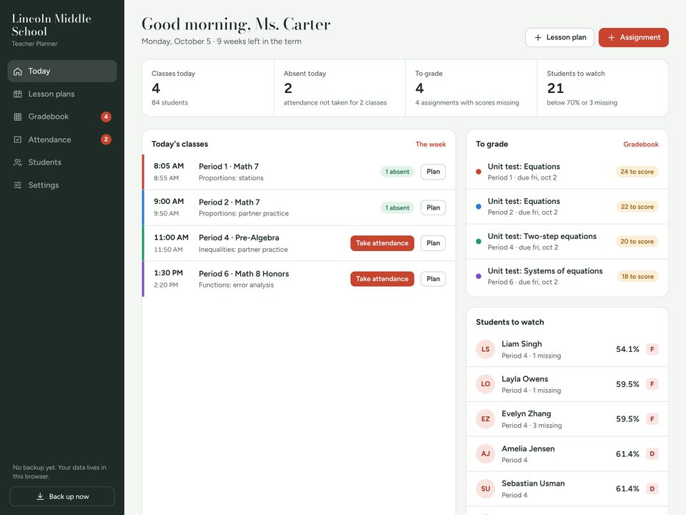Click the plus icon on Assignment button

[611, 38]
